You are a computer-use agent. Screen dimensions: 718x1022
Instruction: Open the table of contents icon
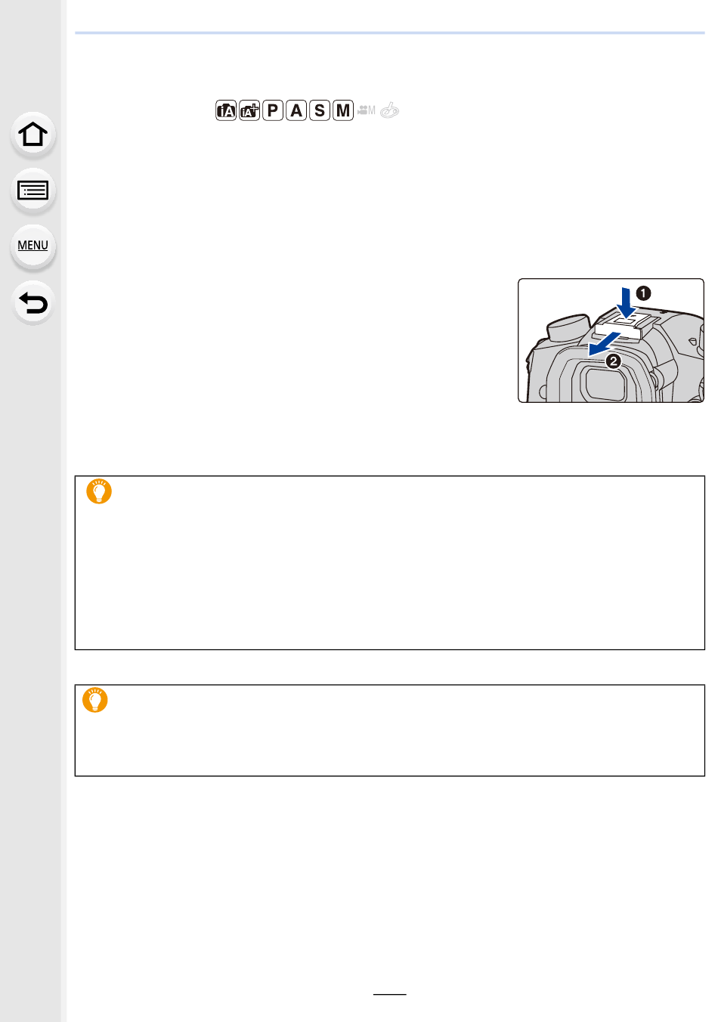tap(33, 190)
